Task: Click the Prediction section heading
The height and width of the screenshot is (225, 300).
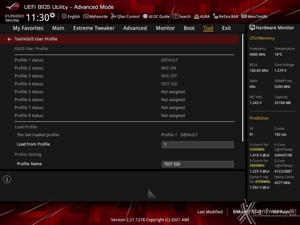Action: [259, 118]
